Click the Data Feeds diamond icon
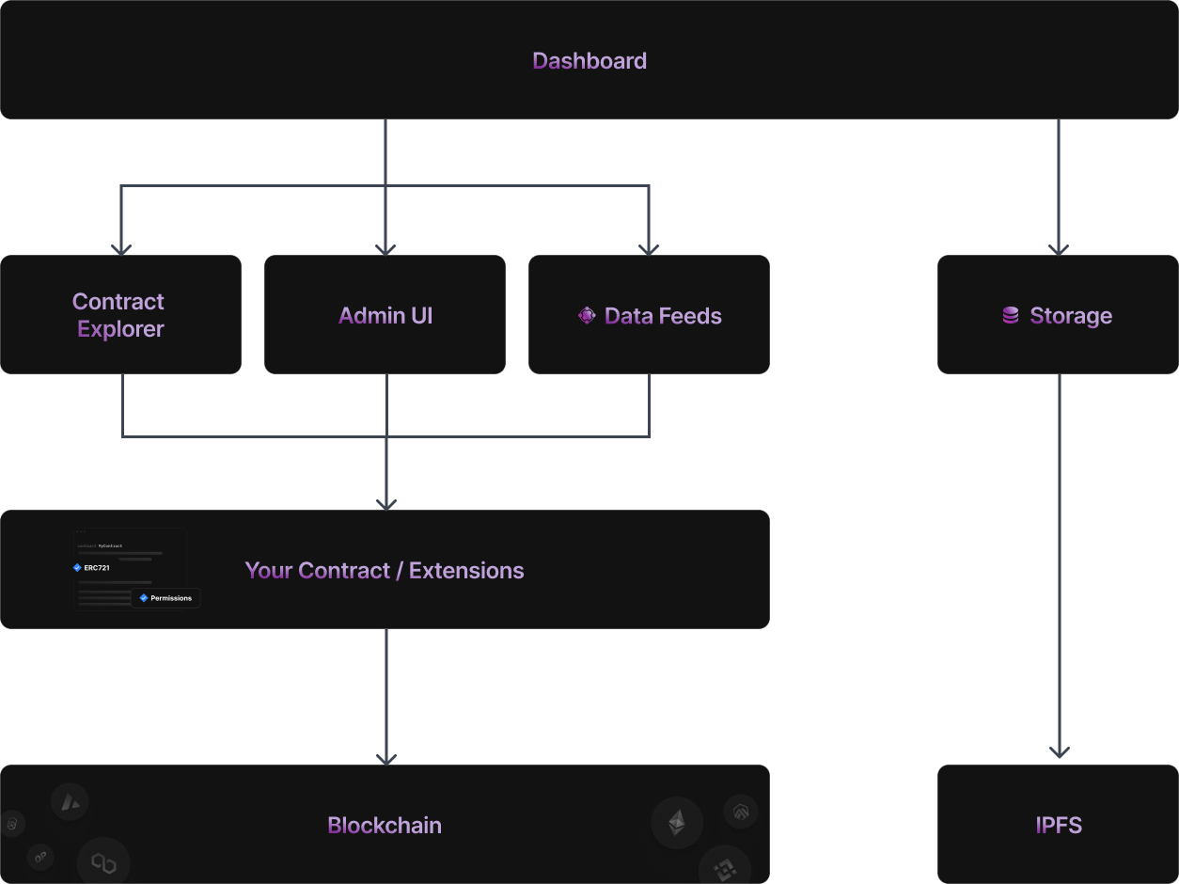The image size is (1179, 884). [x=587, y=316]
